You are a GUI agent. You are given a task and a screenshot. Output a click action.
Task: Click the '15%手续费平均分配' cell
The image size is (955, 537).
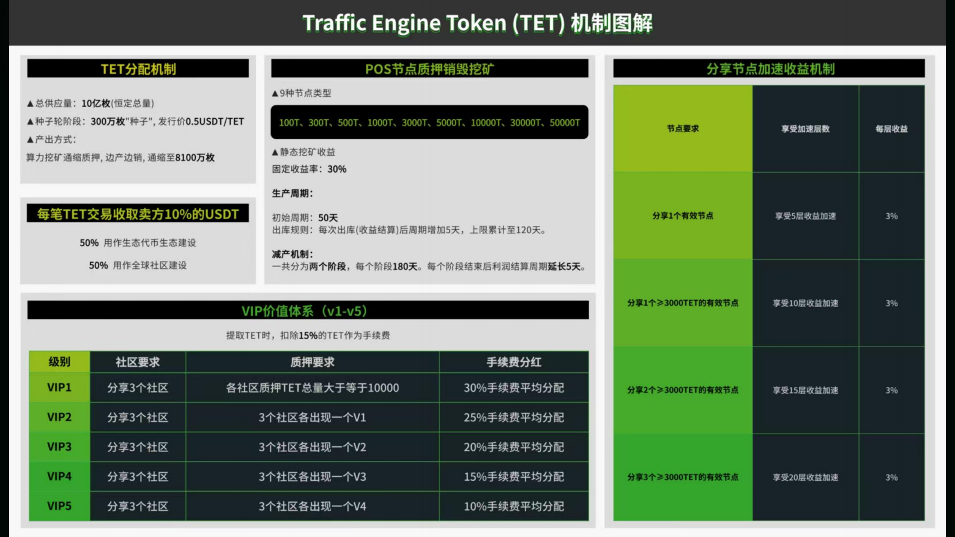coord(514,476)
